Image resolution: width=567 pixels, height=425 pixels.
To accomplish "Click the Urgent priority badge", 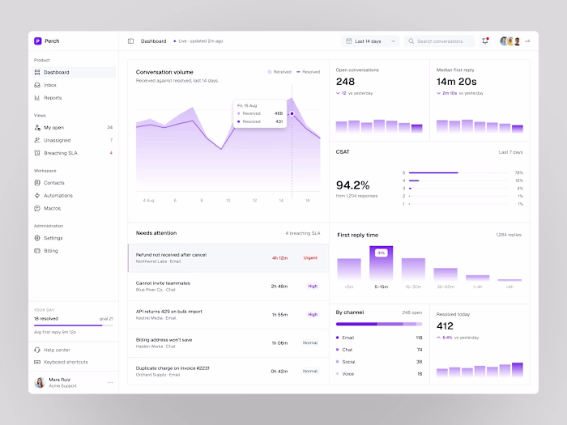I will click(310, 258).
